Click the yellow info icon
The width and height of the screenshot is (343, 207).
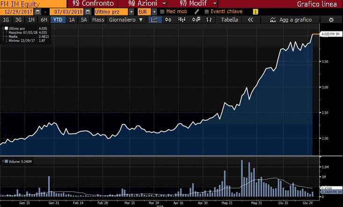pyautogui.click(x=255, y=12)
